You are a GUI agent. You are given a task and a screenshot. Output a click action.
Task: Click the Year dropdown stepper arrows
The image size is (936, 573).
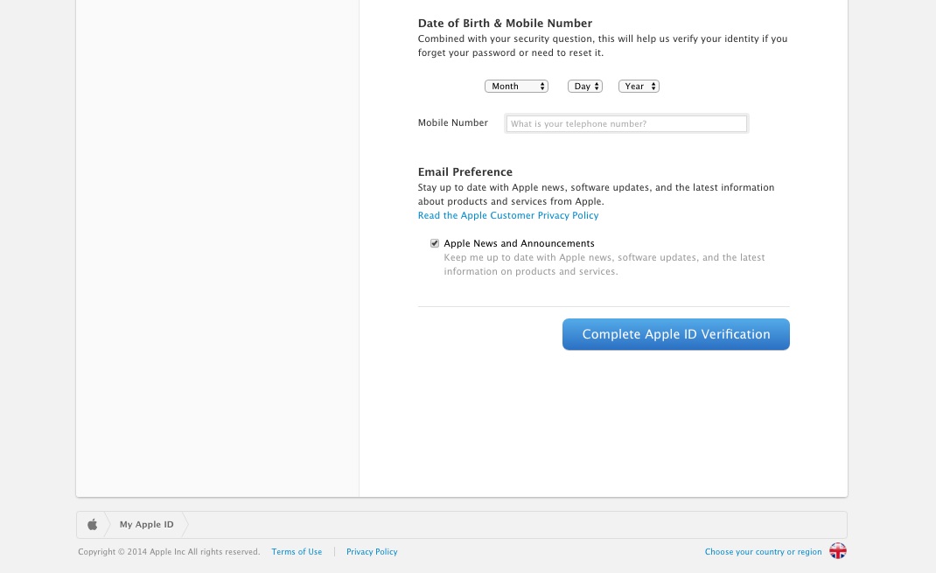[653, 86]
